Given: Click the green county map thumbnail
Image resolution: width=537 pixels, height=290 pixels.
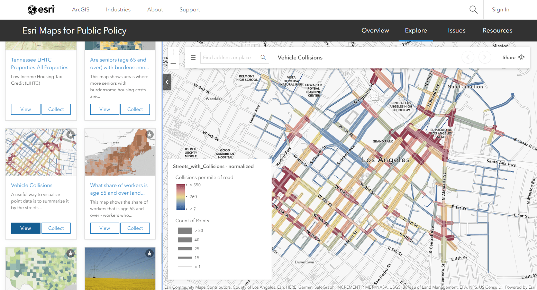Looking at the screenshot, I should 41,269.
